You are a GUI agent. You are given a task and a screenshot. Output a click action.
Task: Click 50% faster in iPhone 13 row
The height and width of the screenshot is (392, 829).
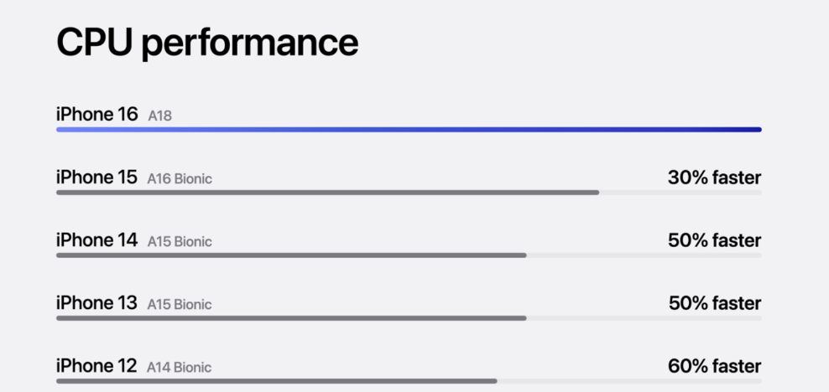(715, 303)
